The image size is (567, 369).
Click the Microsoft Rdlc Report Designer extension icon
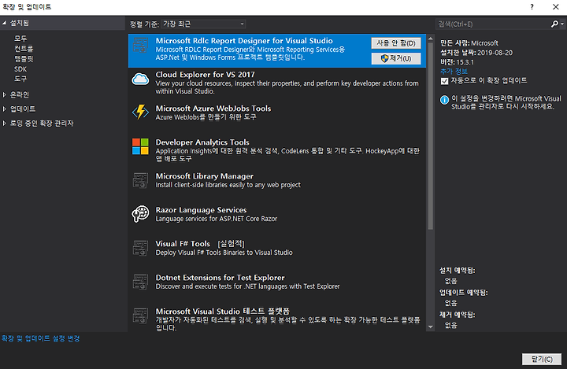[x=140, y=45]
